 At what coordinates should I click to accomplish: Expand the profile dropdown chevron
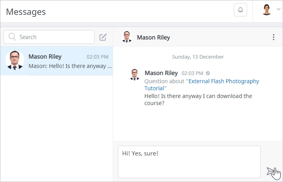[x=278, y=9]
